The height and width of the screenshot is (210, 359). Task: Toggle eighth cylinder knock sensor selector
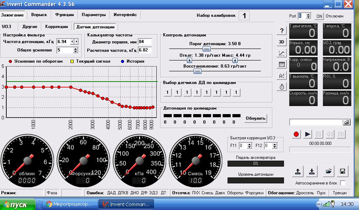pyautogui.click(x=236, y=92)
